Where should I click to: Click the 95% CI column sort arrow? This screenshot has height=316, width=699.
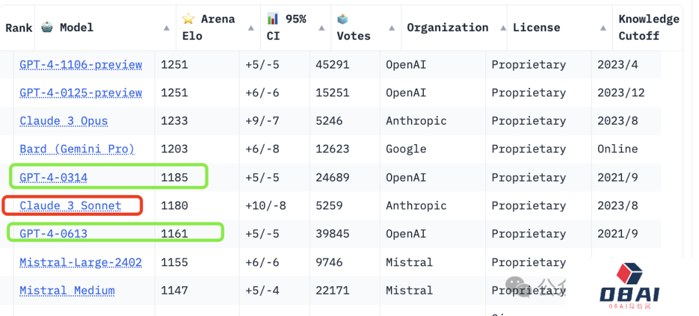tap(321, 28)
